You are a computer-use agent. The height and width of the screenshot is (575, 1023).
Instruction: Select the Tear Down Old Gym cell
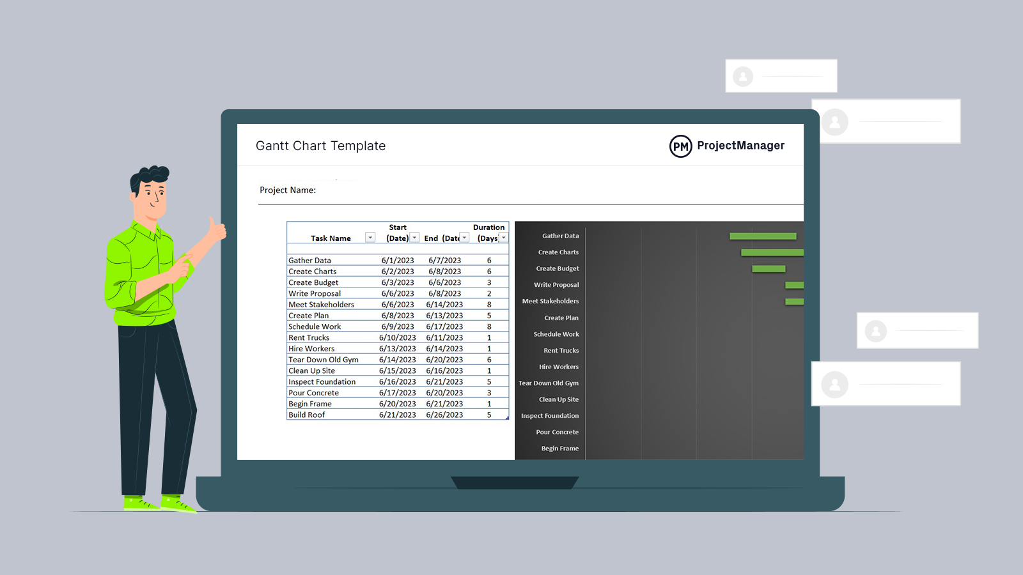click(x=324, y=360)
